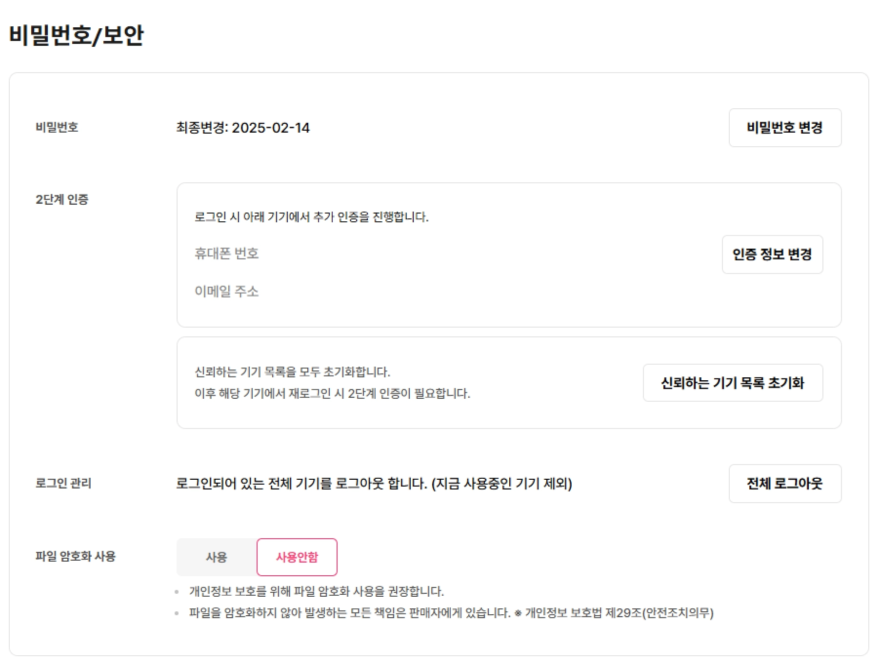The width and height of the screenshot is (880, 664).
Task: Log out all devices via 전체 로그아웃
Action: 785,484
